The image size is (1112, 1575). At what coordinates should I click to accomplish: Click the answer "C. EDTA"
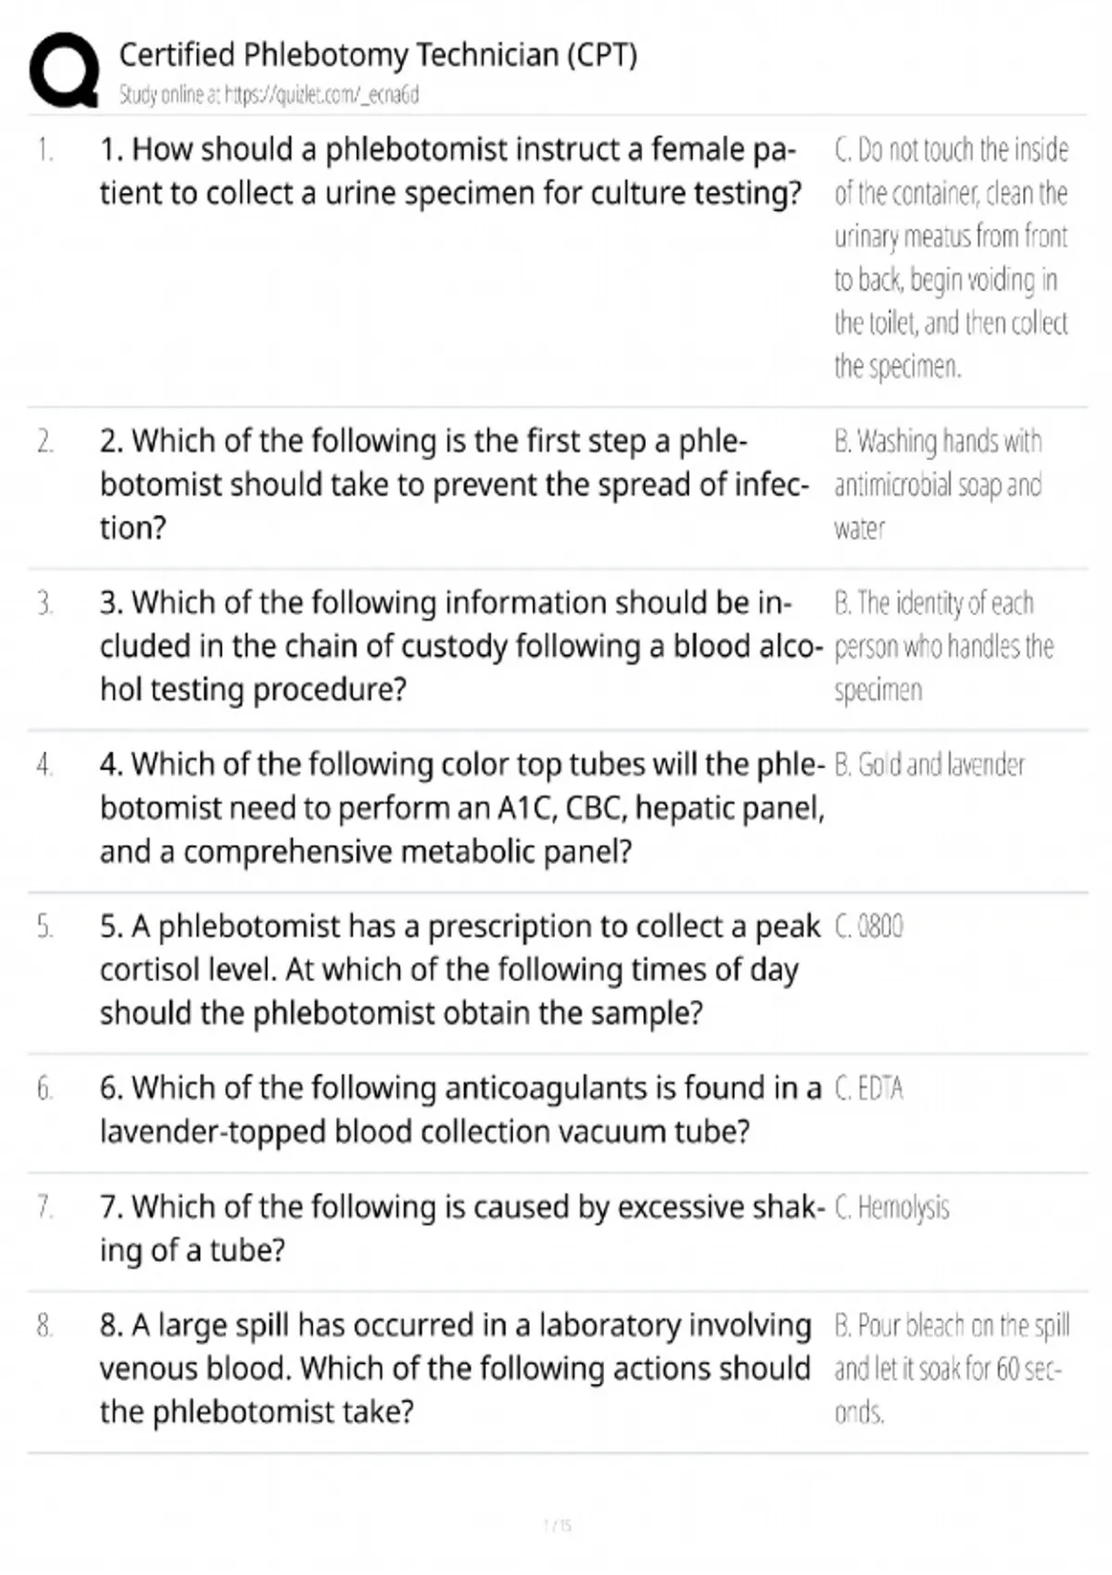[x=868, y=1088]
